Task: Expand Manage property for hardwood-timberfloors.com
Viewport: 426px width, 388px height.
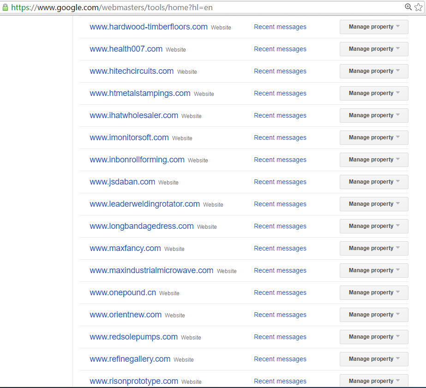Action: tap(374, 27)
